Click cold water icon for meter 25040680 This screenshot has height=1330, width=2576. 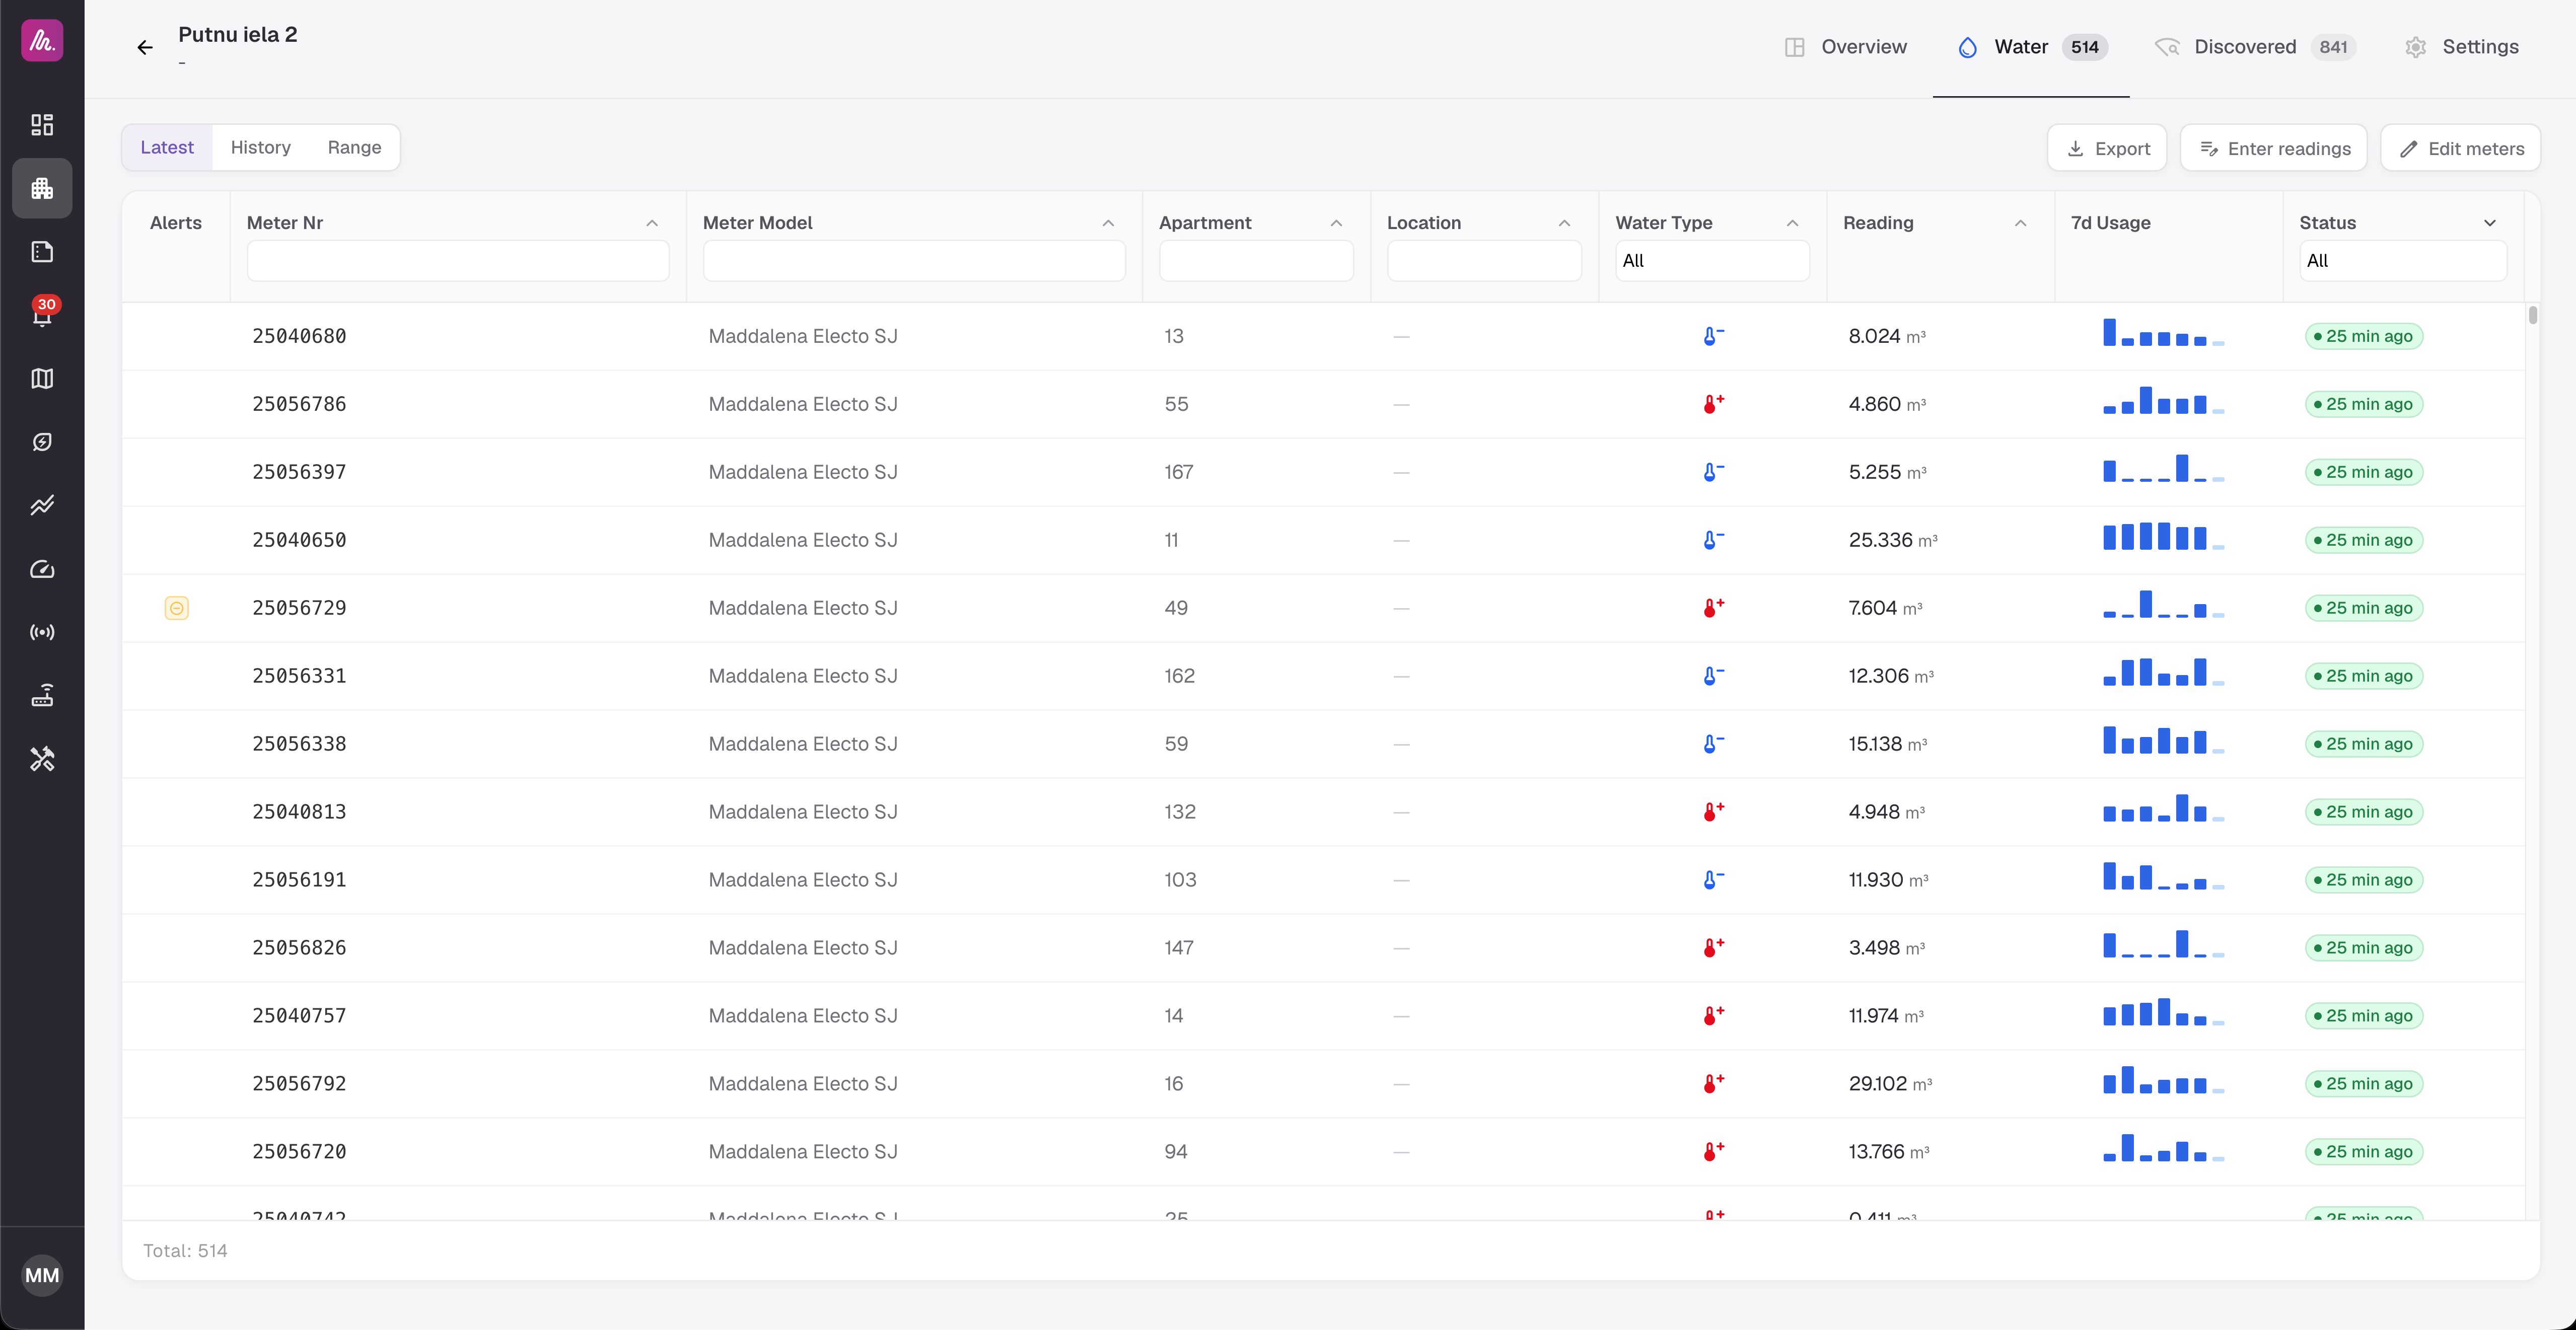(1713, 336)
